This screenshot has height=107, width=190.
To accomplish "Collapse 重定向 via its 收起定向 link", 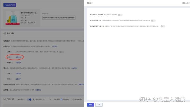I will [74, 68].
